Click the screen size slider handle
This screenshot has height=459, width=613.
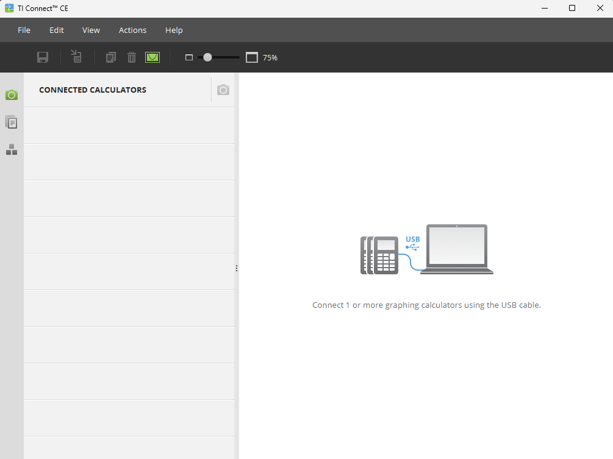point(207,57)
